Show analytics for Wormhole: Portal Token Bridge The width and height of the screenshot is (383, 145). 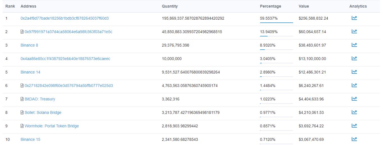tap(354, 126)
